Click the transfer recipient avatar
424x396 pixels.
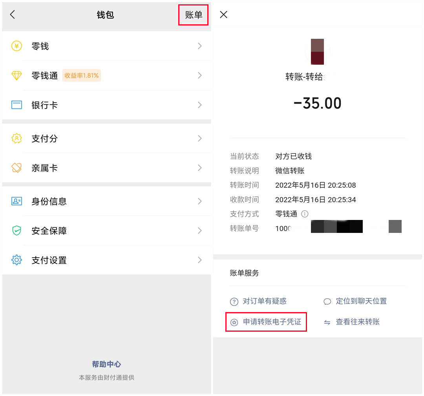coord(317,51)
